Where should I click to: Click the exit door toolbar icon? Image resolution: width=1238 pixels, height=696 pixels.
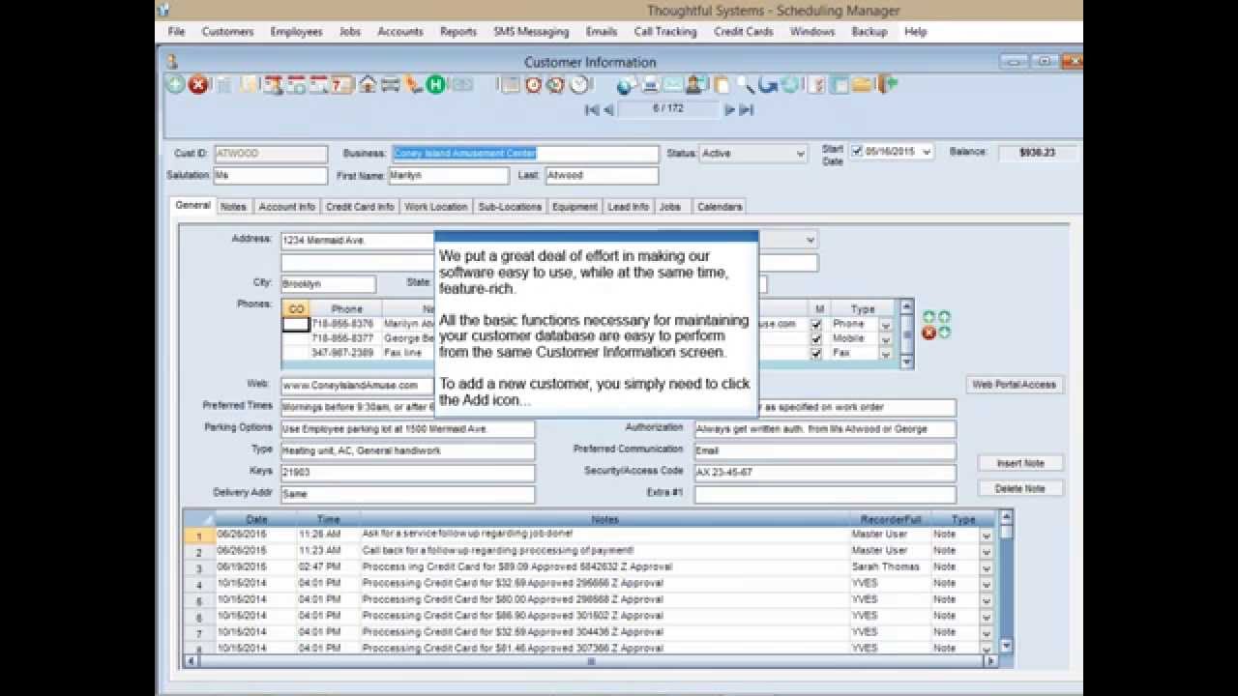tap(887, 84)
